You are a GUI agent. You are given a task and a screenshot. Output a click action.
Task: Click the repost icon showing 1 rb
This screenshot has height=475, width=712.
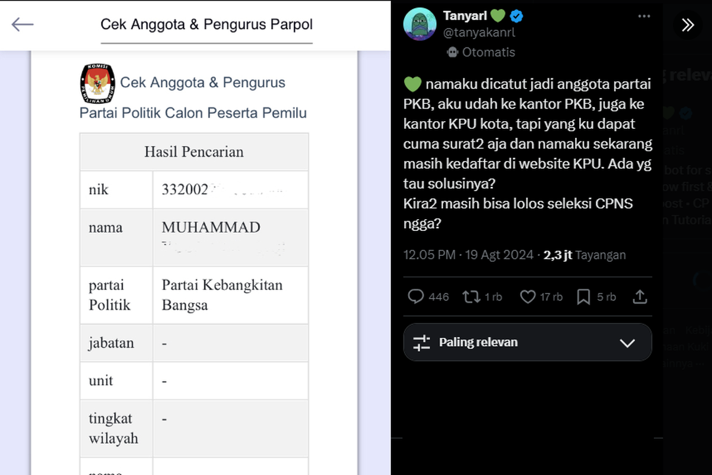point(471,296)
